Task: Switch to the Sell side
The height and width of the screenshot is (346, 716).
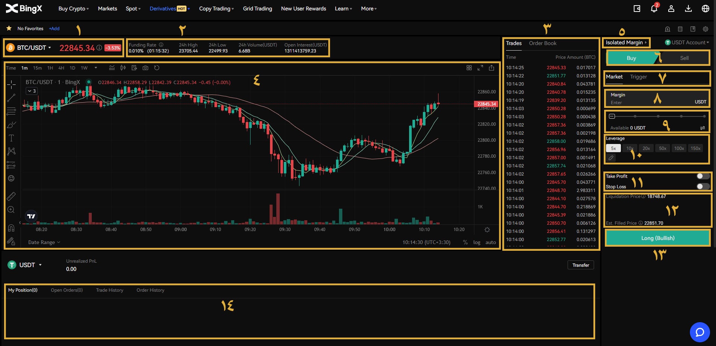Action: pos(684,58)
